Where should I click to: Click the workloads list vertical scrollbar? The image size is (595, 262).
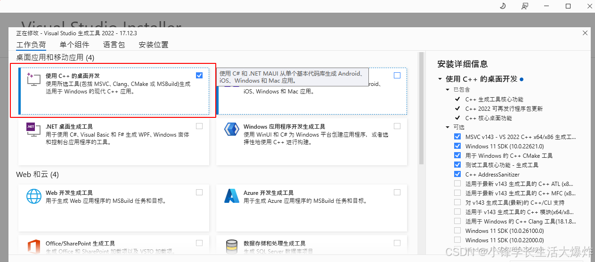pyautogui.click(x=421, y=108)
